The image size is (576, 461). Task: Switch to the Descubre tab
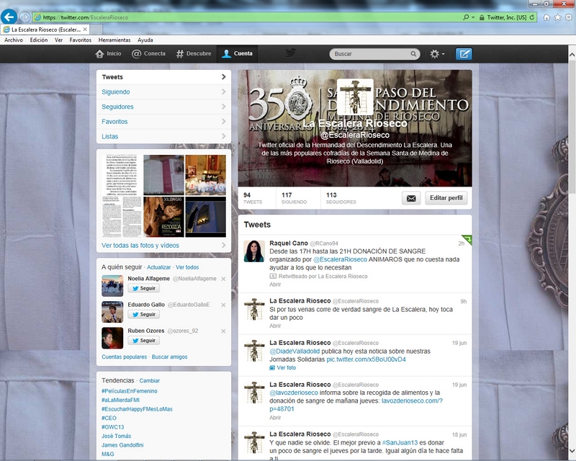[194, 54]
